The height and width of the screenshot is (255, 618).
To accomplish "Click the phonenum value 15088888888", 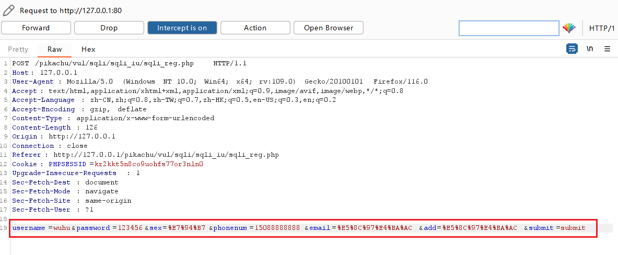I will coord(277,228).
